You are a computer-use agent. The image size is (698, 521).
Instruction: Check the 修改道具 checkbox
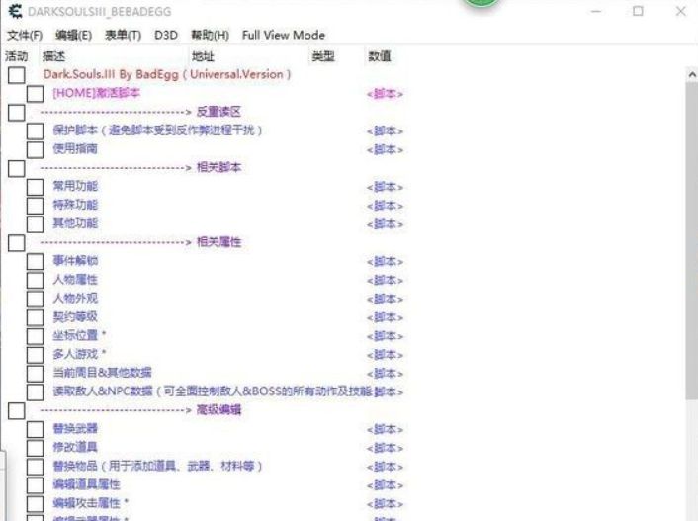[x=35, y=449]
